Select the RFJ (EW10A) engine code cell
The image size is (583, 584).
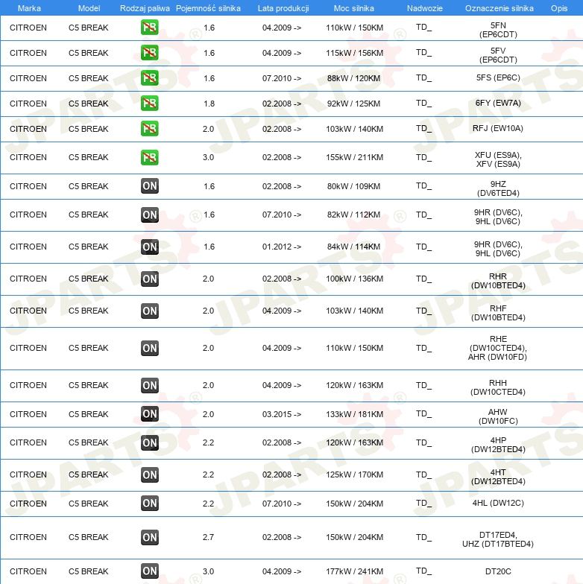point(498,128)
